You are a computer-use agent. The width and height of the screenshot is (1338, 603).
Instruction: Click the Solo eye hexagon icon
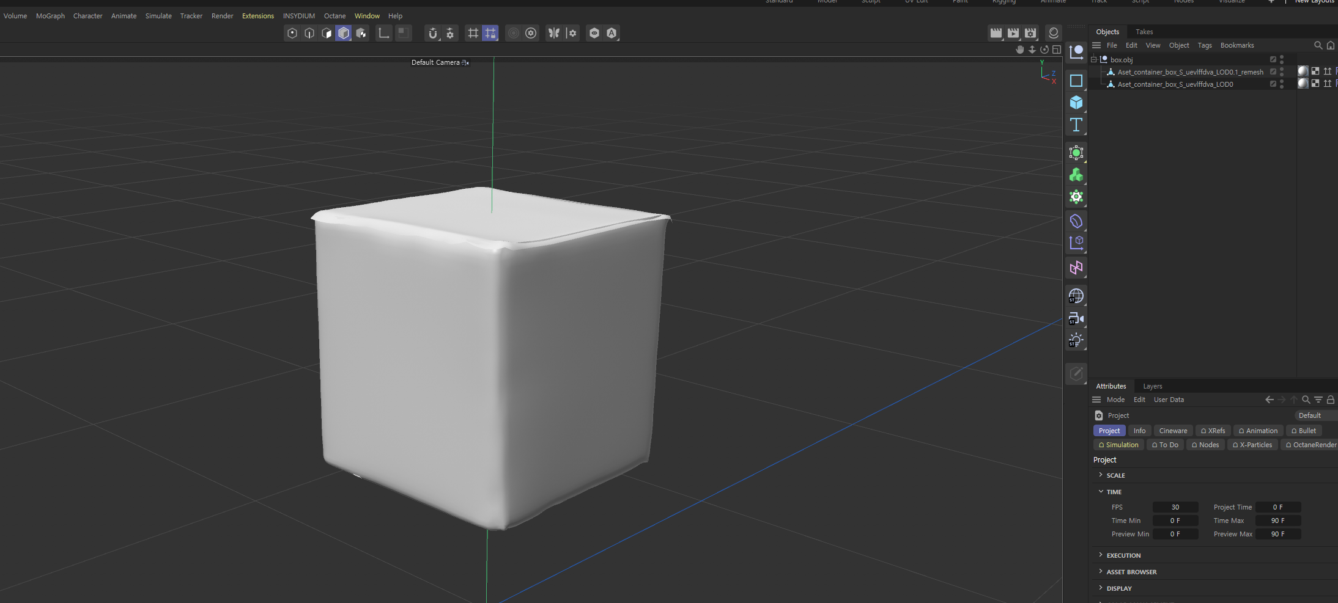(x=594, y=33)
